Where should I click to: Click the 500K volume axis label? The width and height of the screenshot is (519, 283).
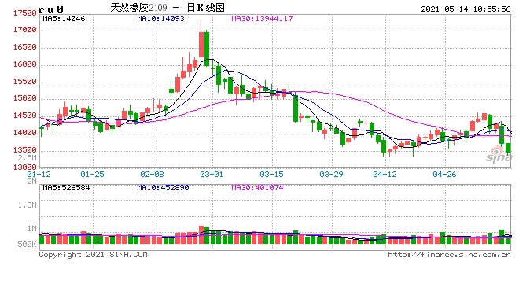tap(28, 244)
